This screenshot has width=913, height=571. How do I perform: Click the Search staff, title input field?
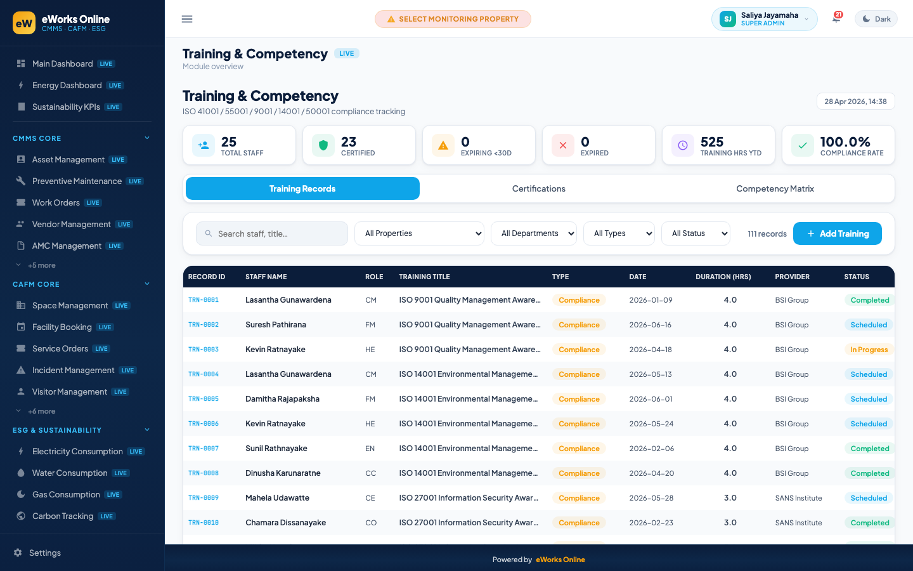point(272,233)
